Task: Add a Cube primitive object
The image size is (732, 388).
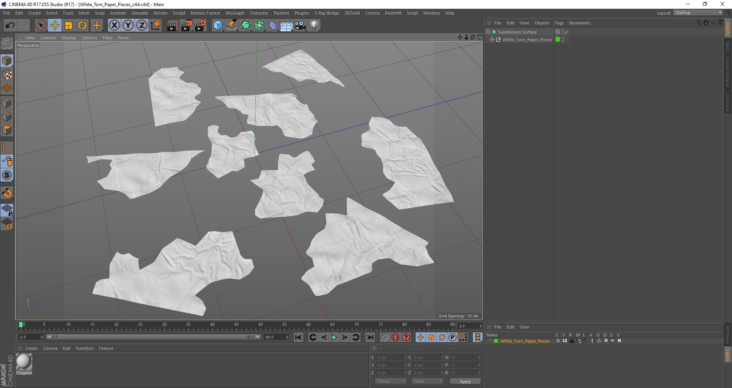Action: [218, 26]
